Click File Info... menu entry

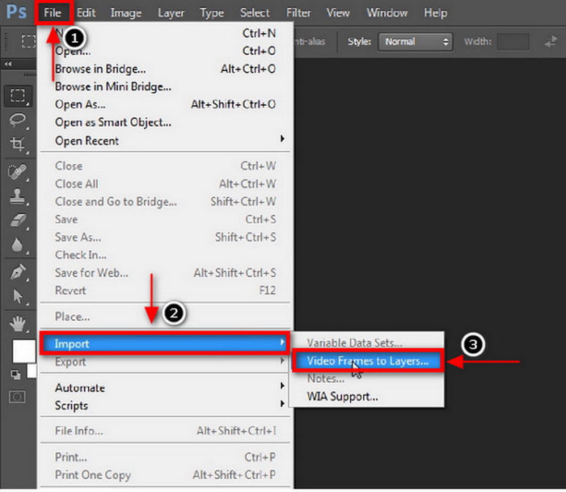pos(165,431)
